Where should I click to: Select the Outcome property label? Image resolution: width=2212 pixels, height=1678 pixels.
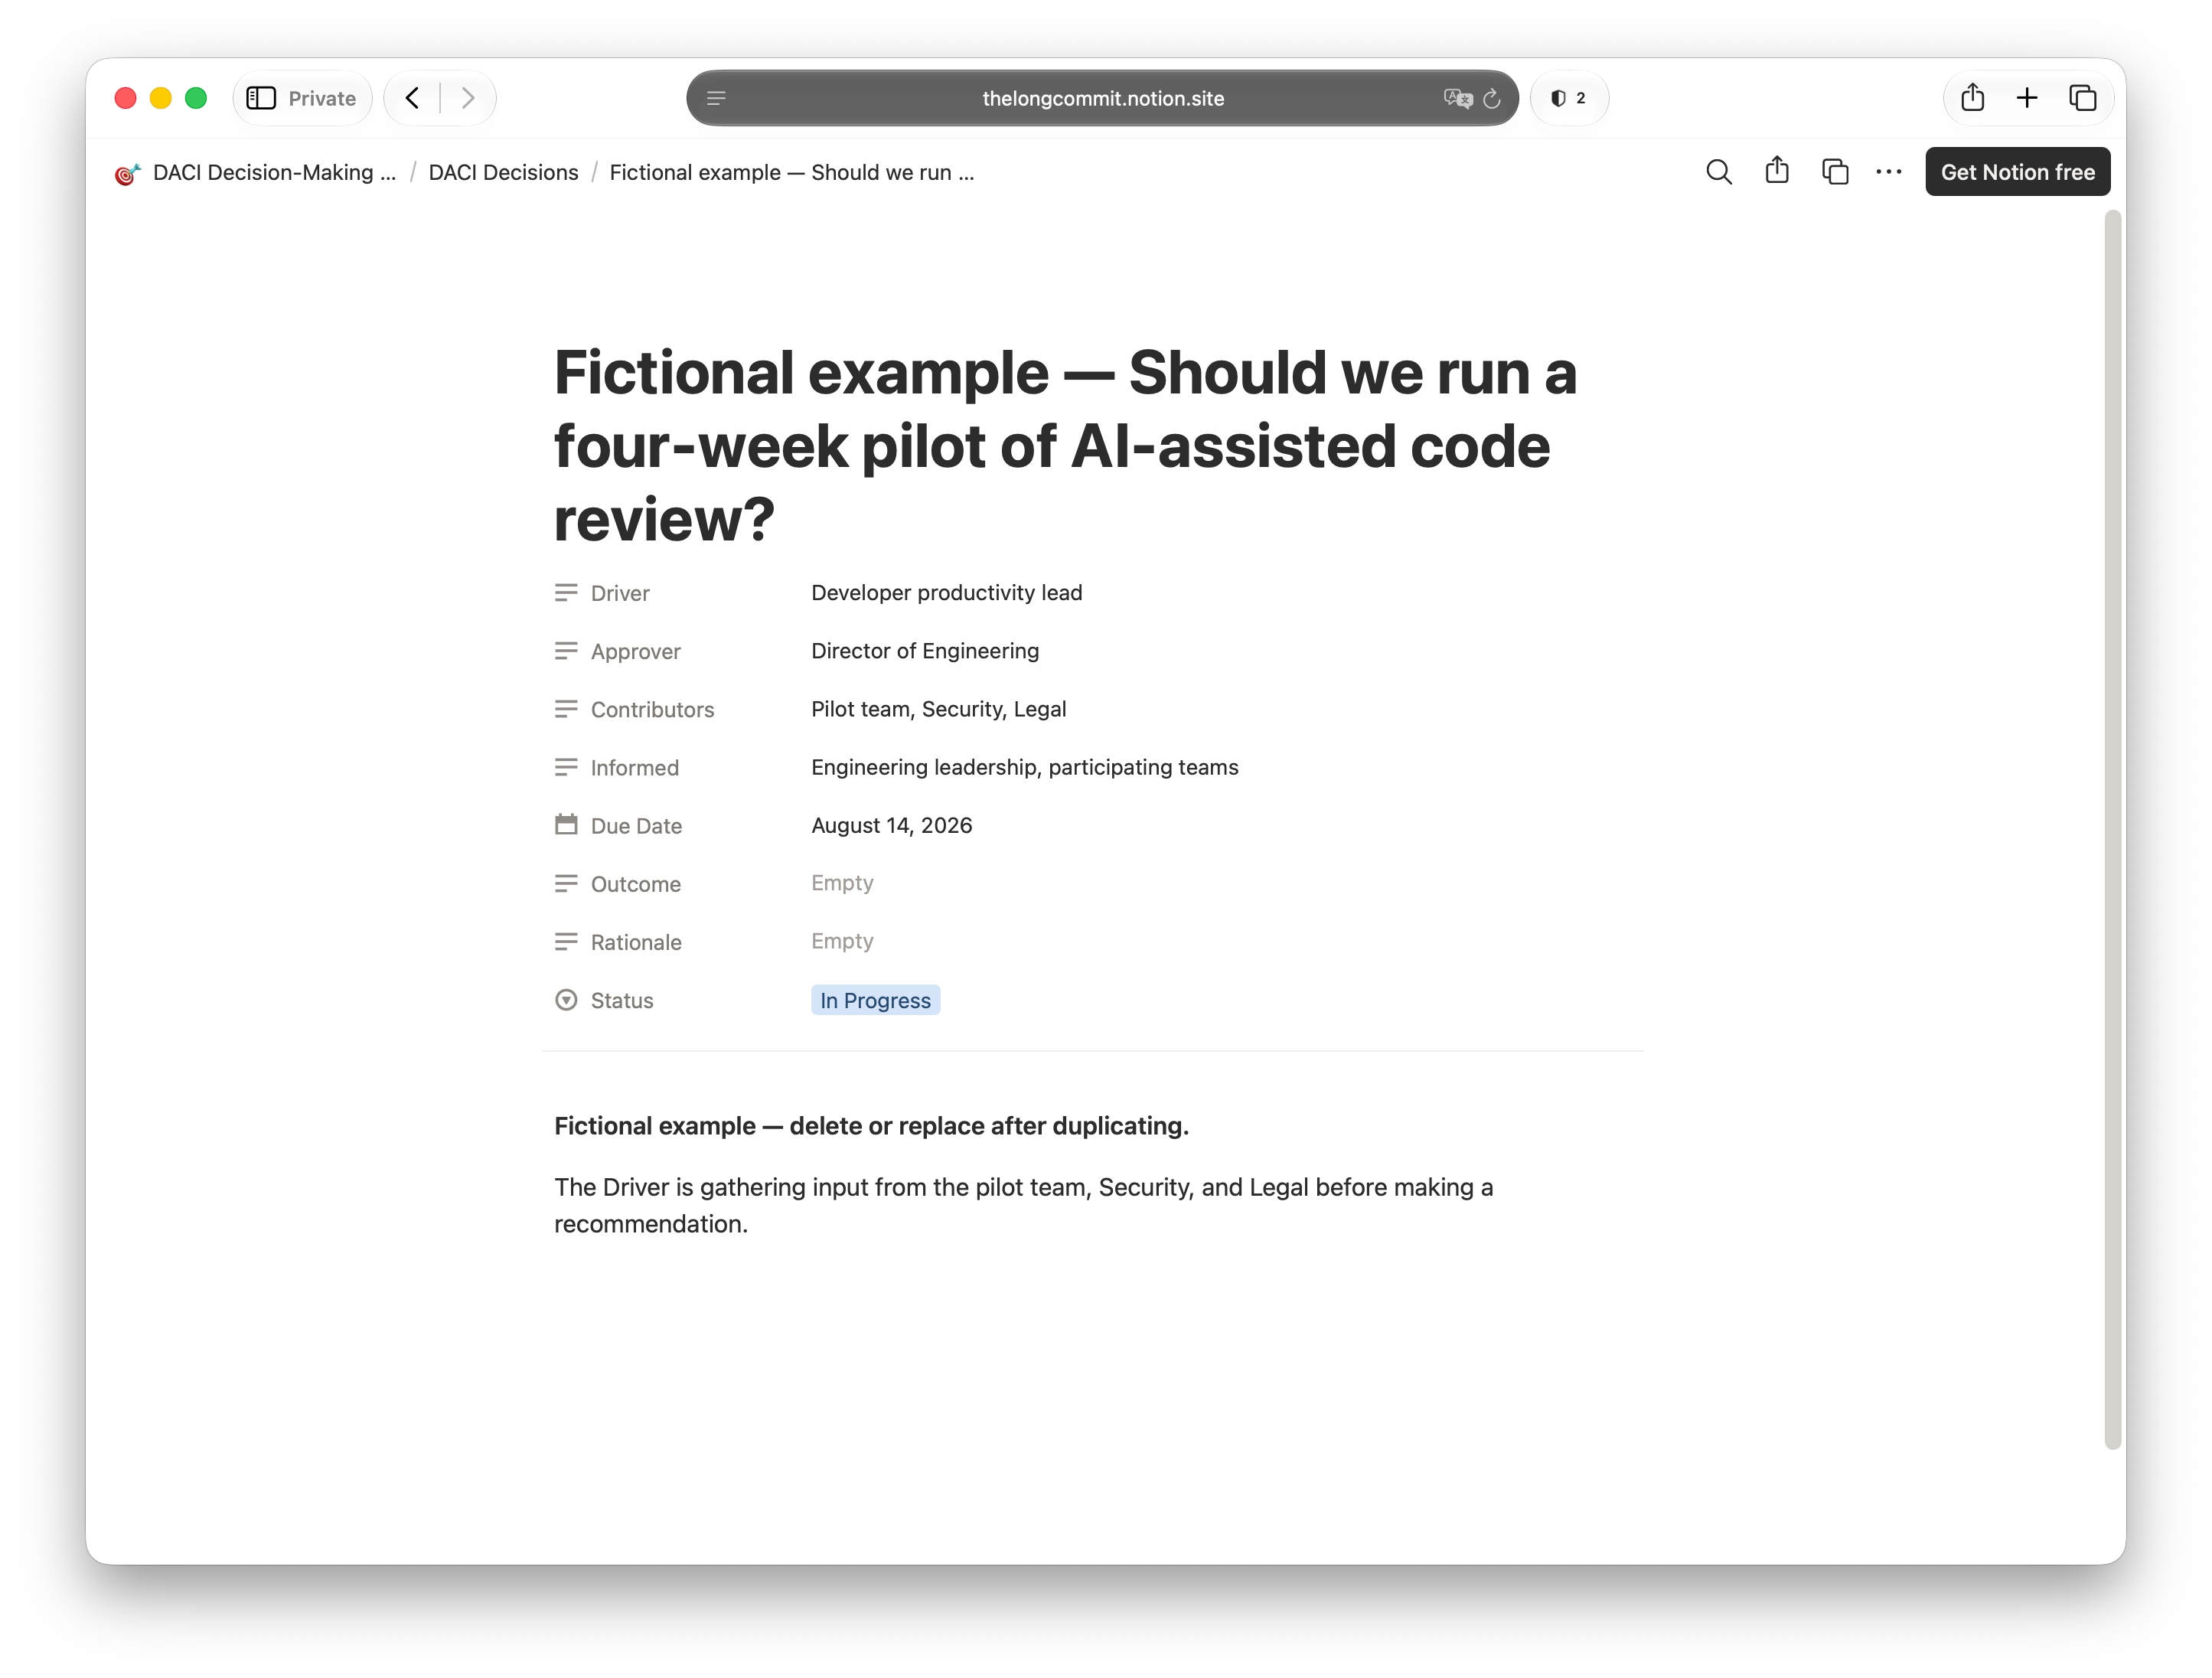point(635,884)
